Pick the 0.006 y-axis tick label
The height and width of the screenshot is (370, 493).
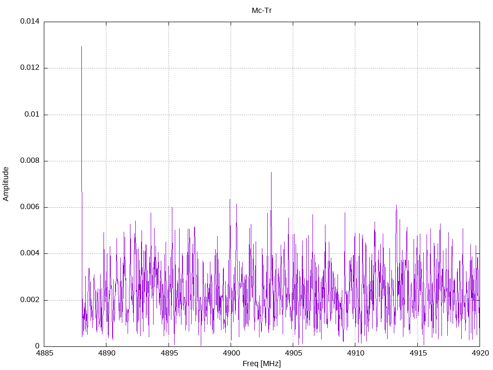pyautogui.click(x=29, y=207)
